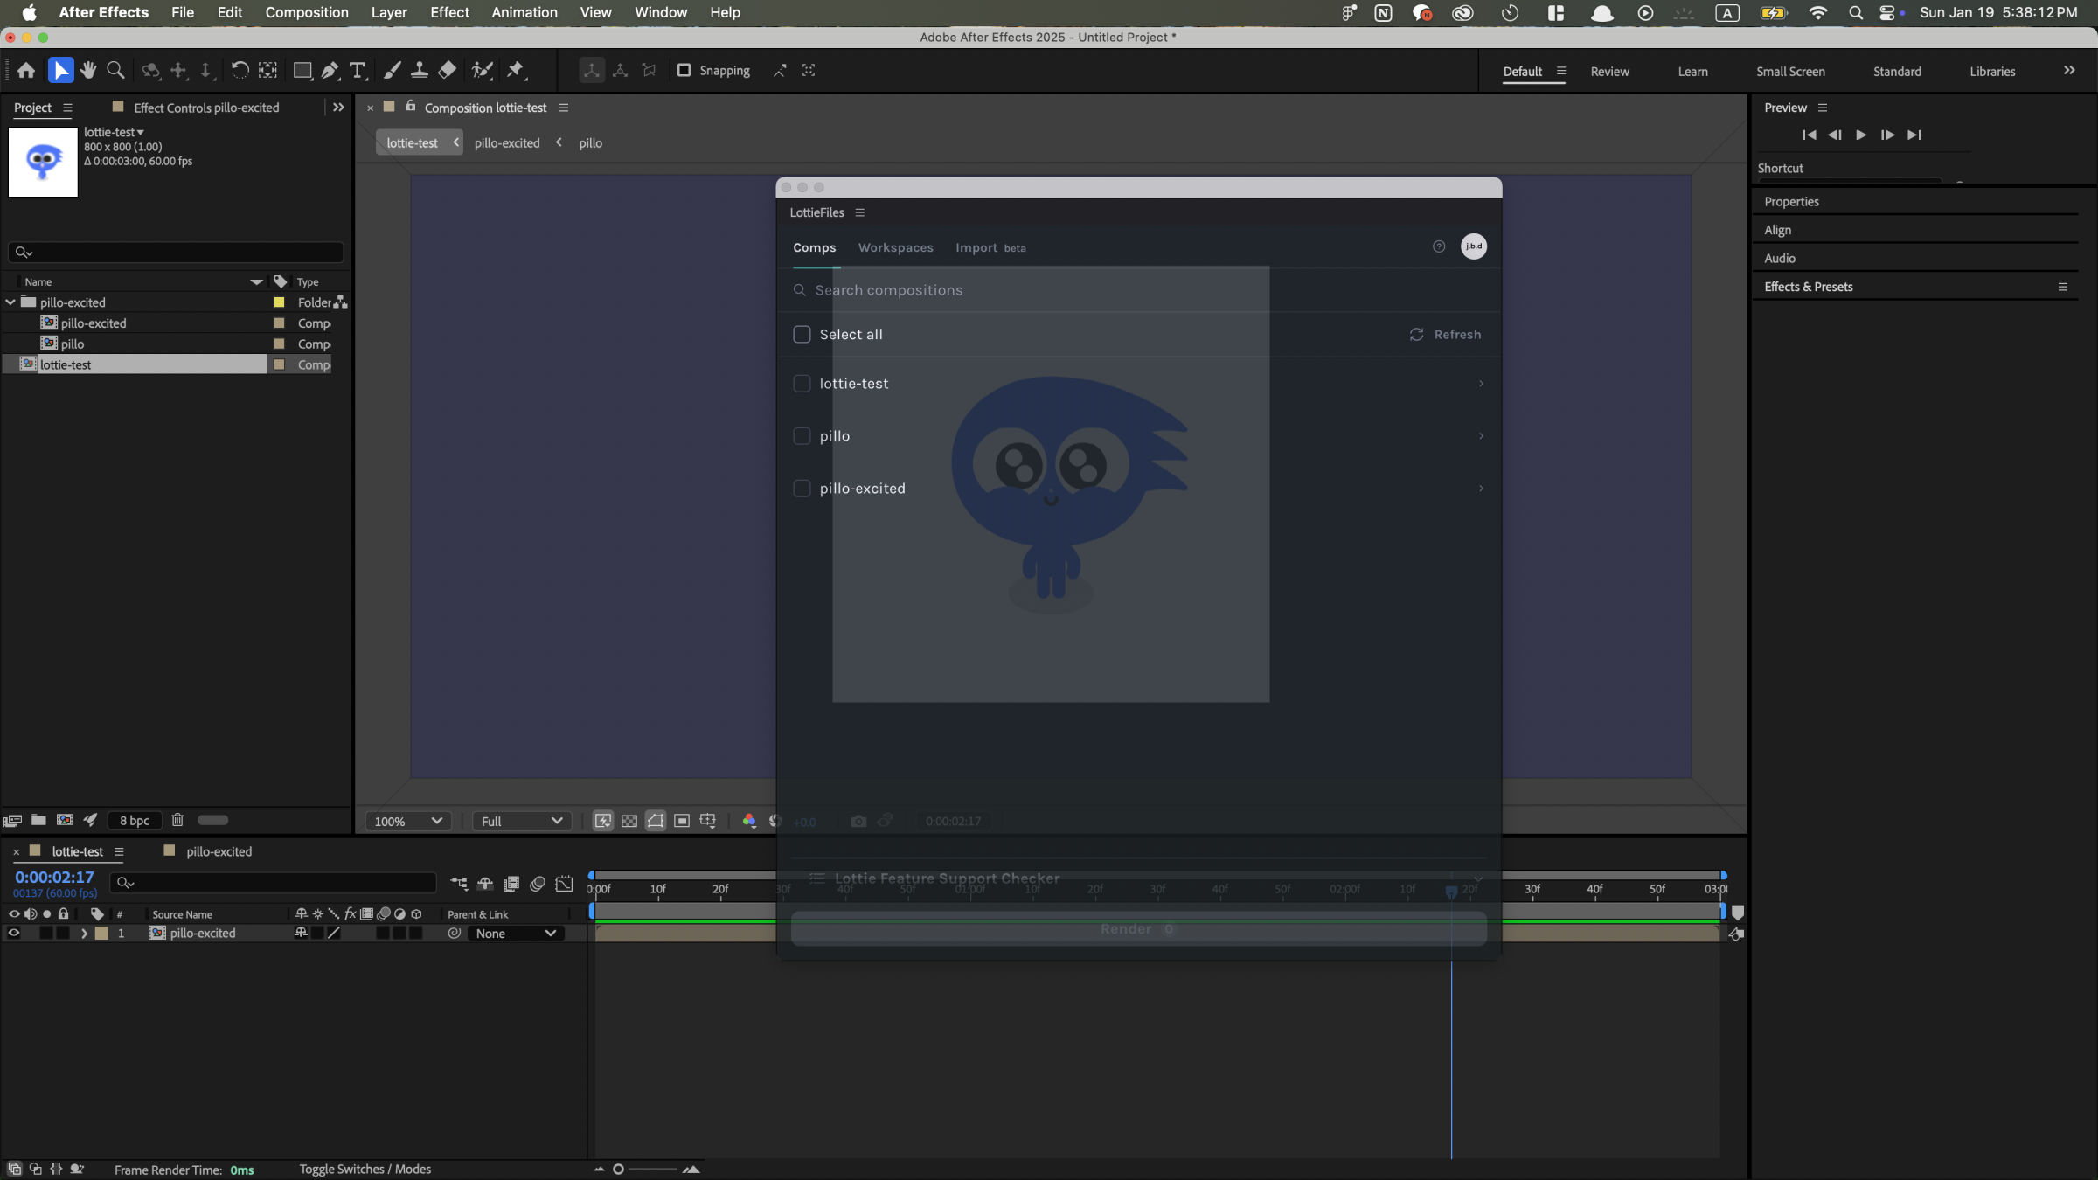This screenshot has height=1180, width=2098.
Task: Select the Rectangle shape tool
Action: tap(302, 70)
